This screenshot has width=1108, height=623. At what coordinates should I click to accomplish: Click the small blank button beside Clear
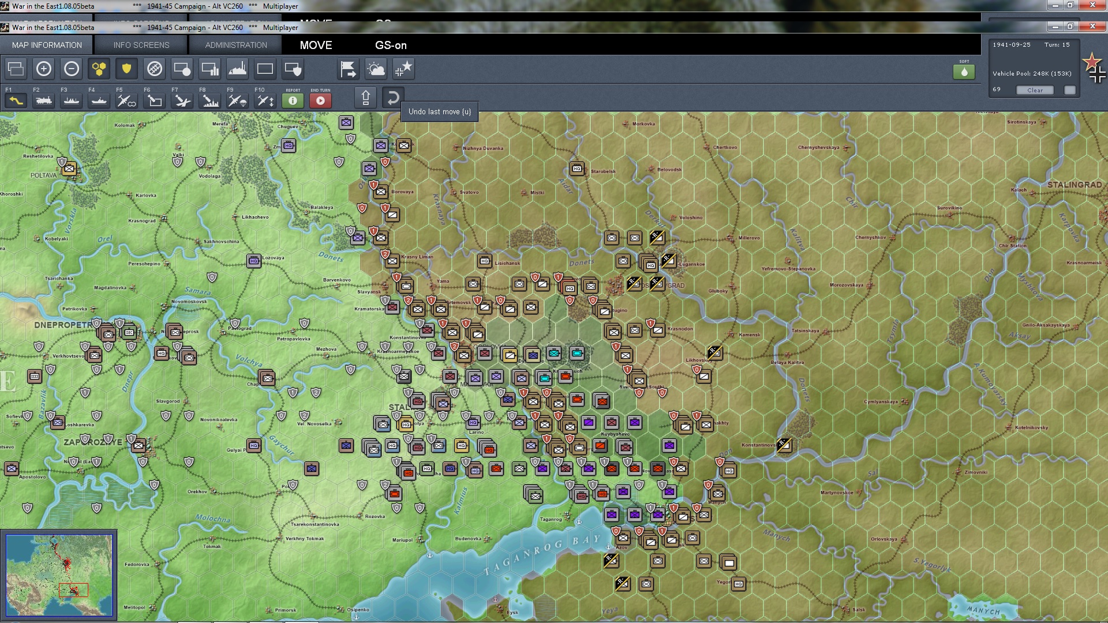click(x=1070, y=90)
